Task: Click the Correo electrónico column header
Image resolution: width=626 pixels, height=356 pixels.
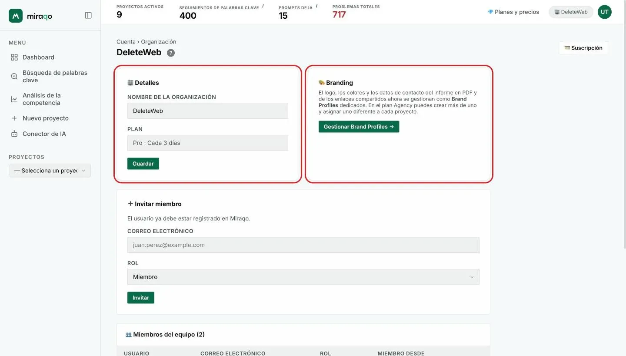Action: [x=233, y=353]
